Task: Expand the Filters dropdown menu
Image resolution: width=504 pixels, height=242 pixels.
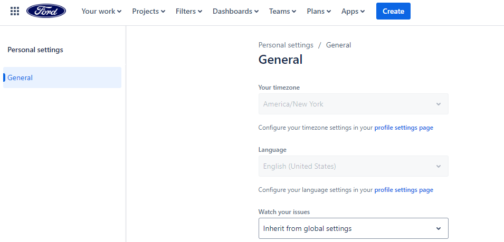Action: pyautogui.click(x=189, y=11)
